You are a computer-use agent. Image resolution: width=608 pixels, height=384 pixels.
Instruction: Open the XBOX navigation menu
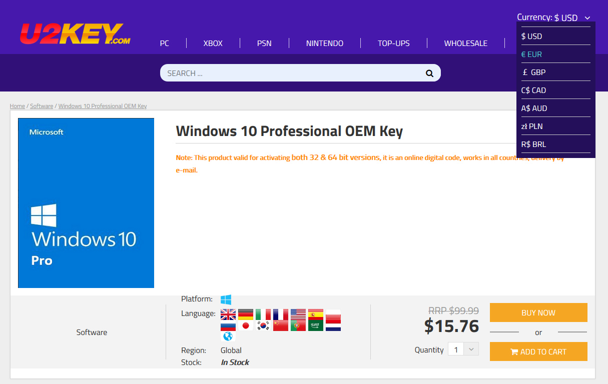tap(213, 43)
